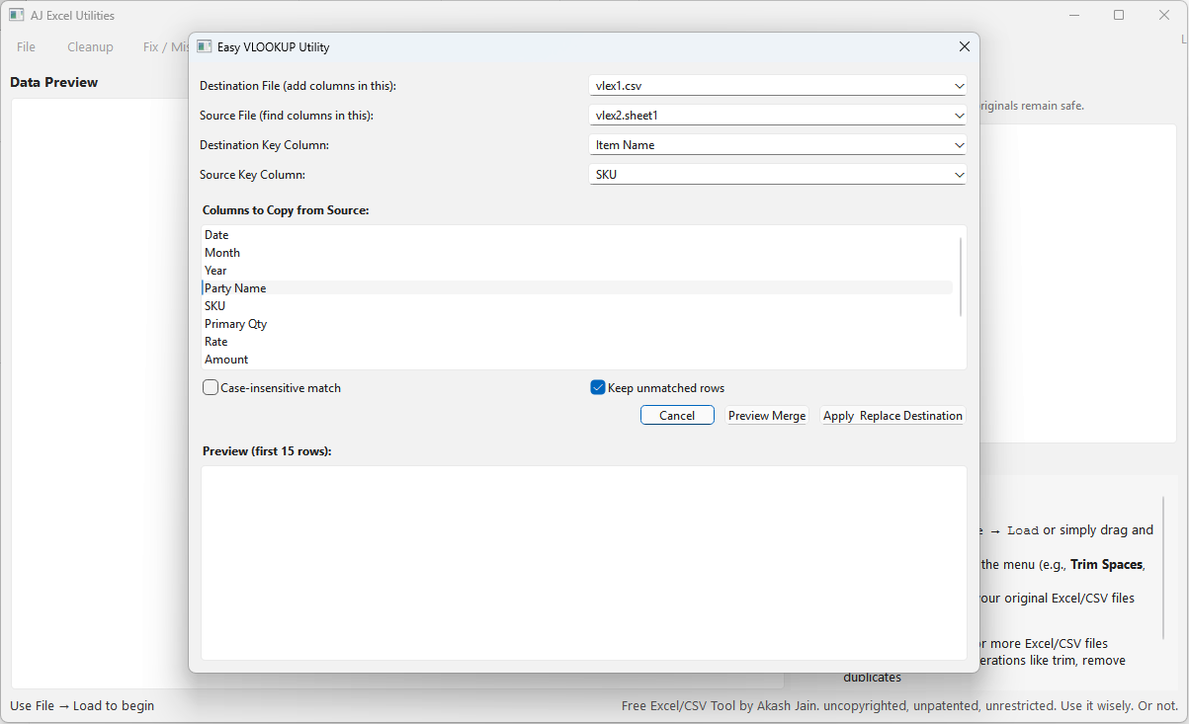Open the Destination File dropdown
The height and width of the screenshot is (724, 1189).
click(x=777, y=86)
